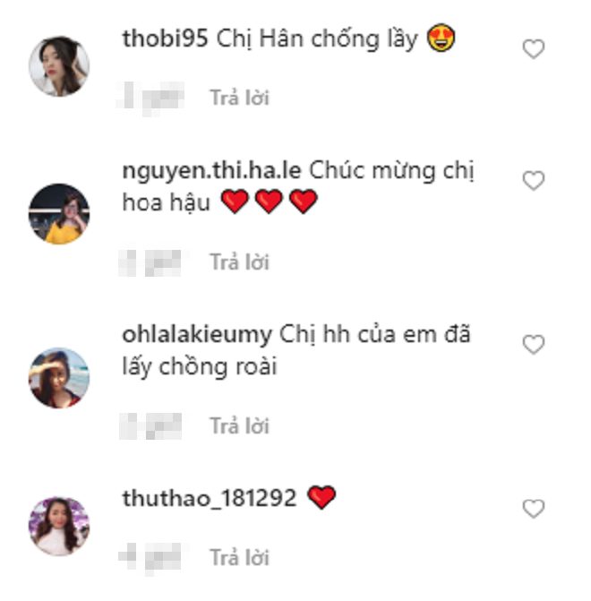Image resolution: width=591 pixels, height=601 pixels.
Task: Click thuthao_181292's profile photo
Action: 59,526
